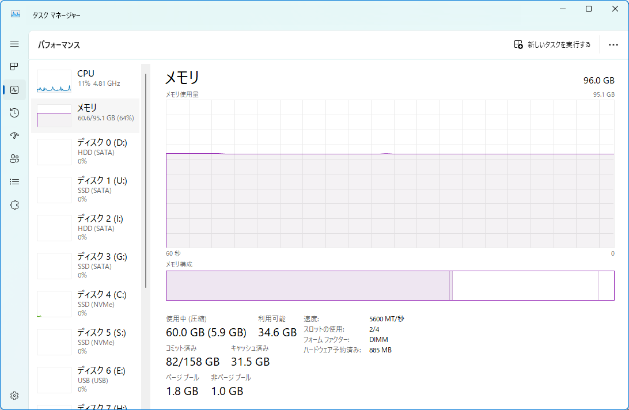Viewport: 629px width, 410px height.
Task: Go to Startup apps icon
Action: click(14, 136)
